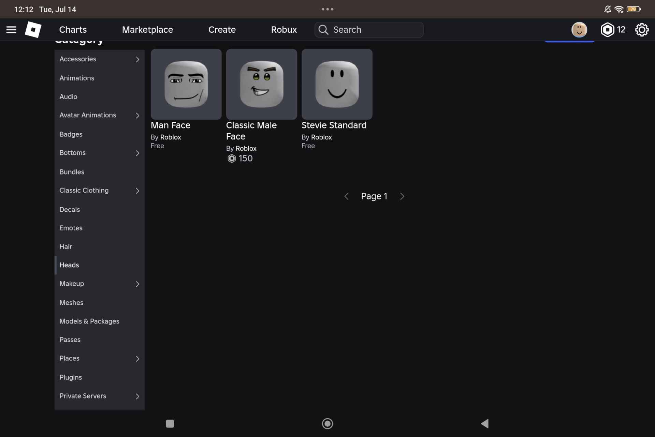Screen dimensions: 655x437
Task: Click the Page 1 label
Action: [x=374, y=196]
